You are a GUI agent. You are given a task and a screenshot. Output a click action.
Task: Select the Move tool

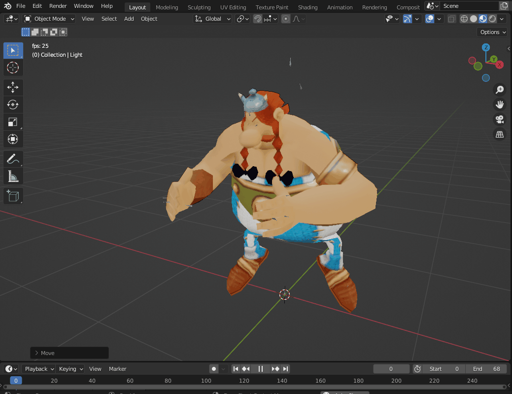(x=13, y=87)
